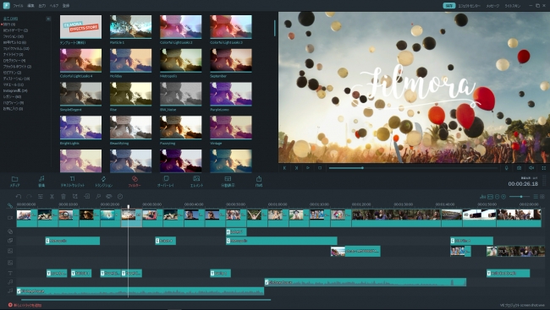Delete selected clip with trash icon
550x310 pixels.
point(63,197)
